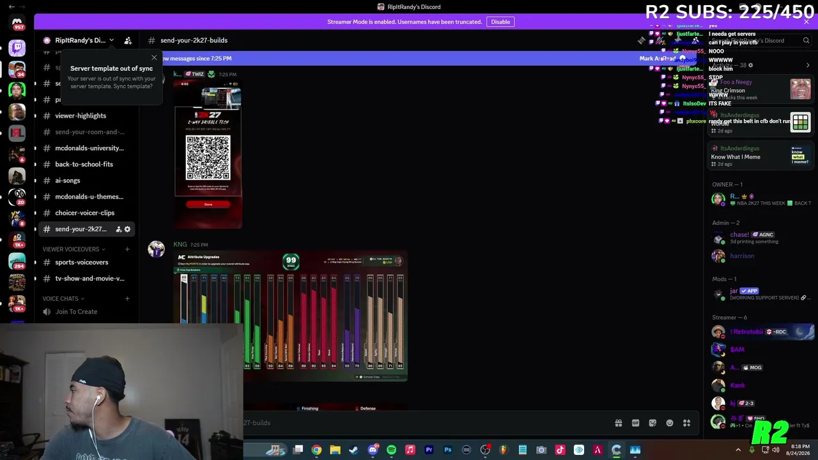Open KNG's avatar profile
This screenshot has height=460, width=818.
[157, 249]
